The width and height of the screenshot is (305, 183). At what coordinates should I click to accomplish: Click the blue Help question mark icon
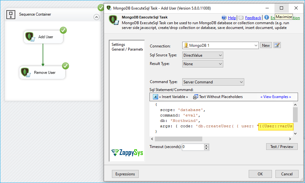[224, 18]
